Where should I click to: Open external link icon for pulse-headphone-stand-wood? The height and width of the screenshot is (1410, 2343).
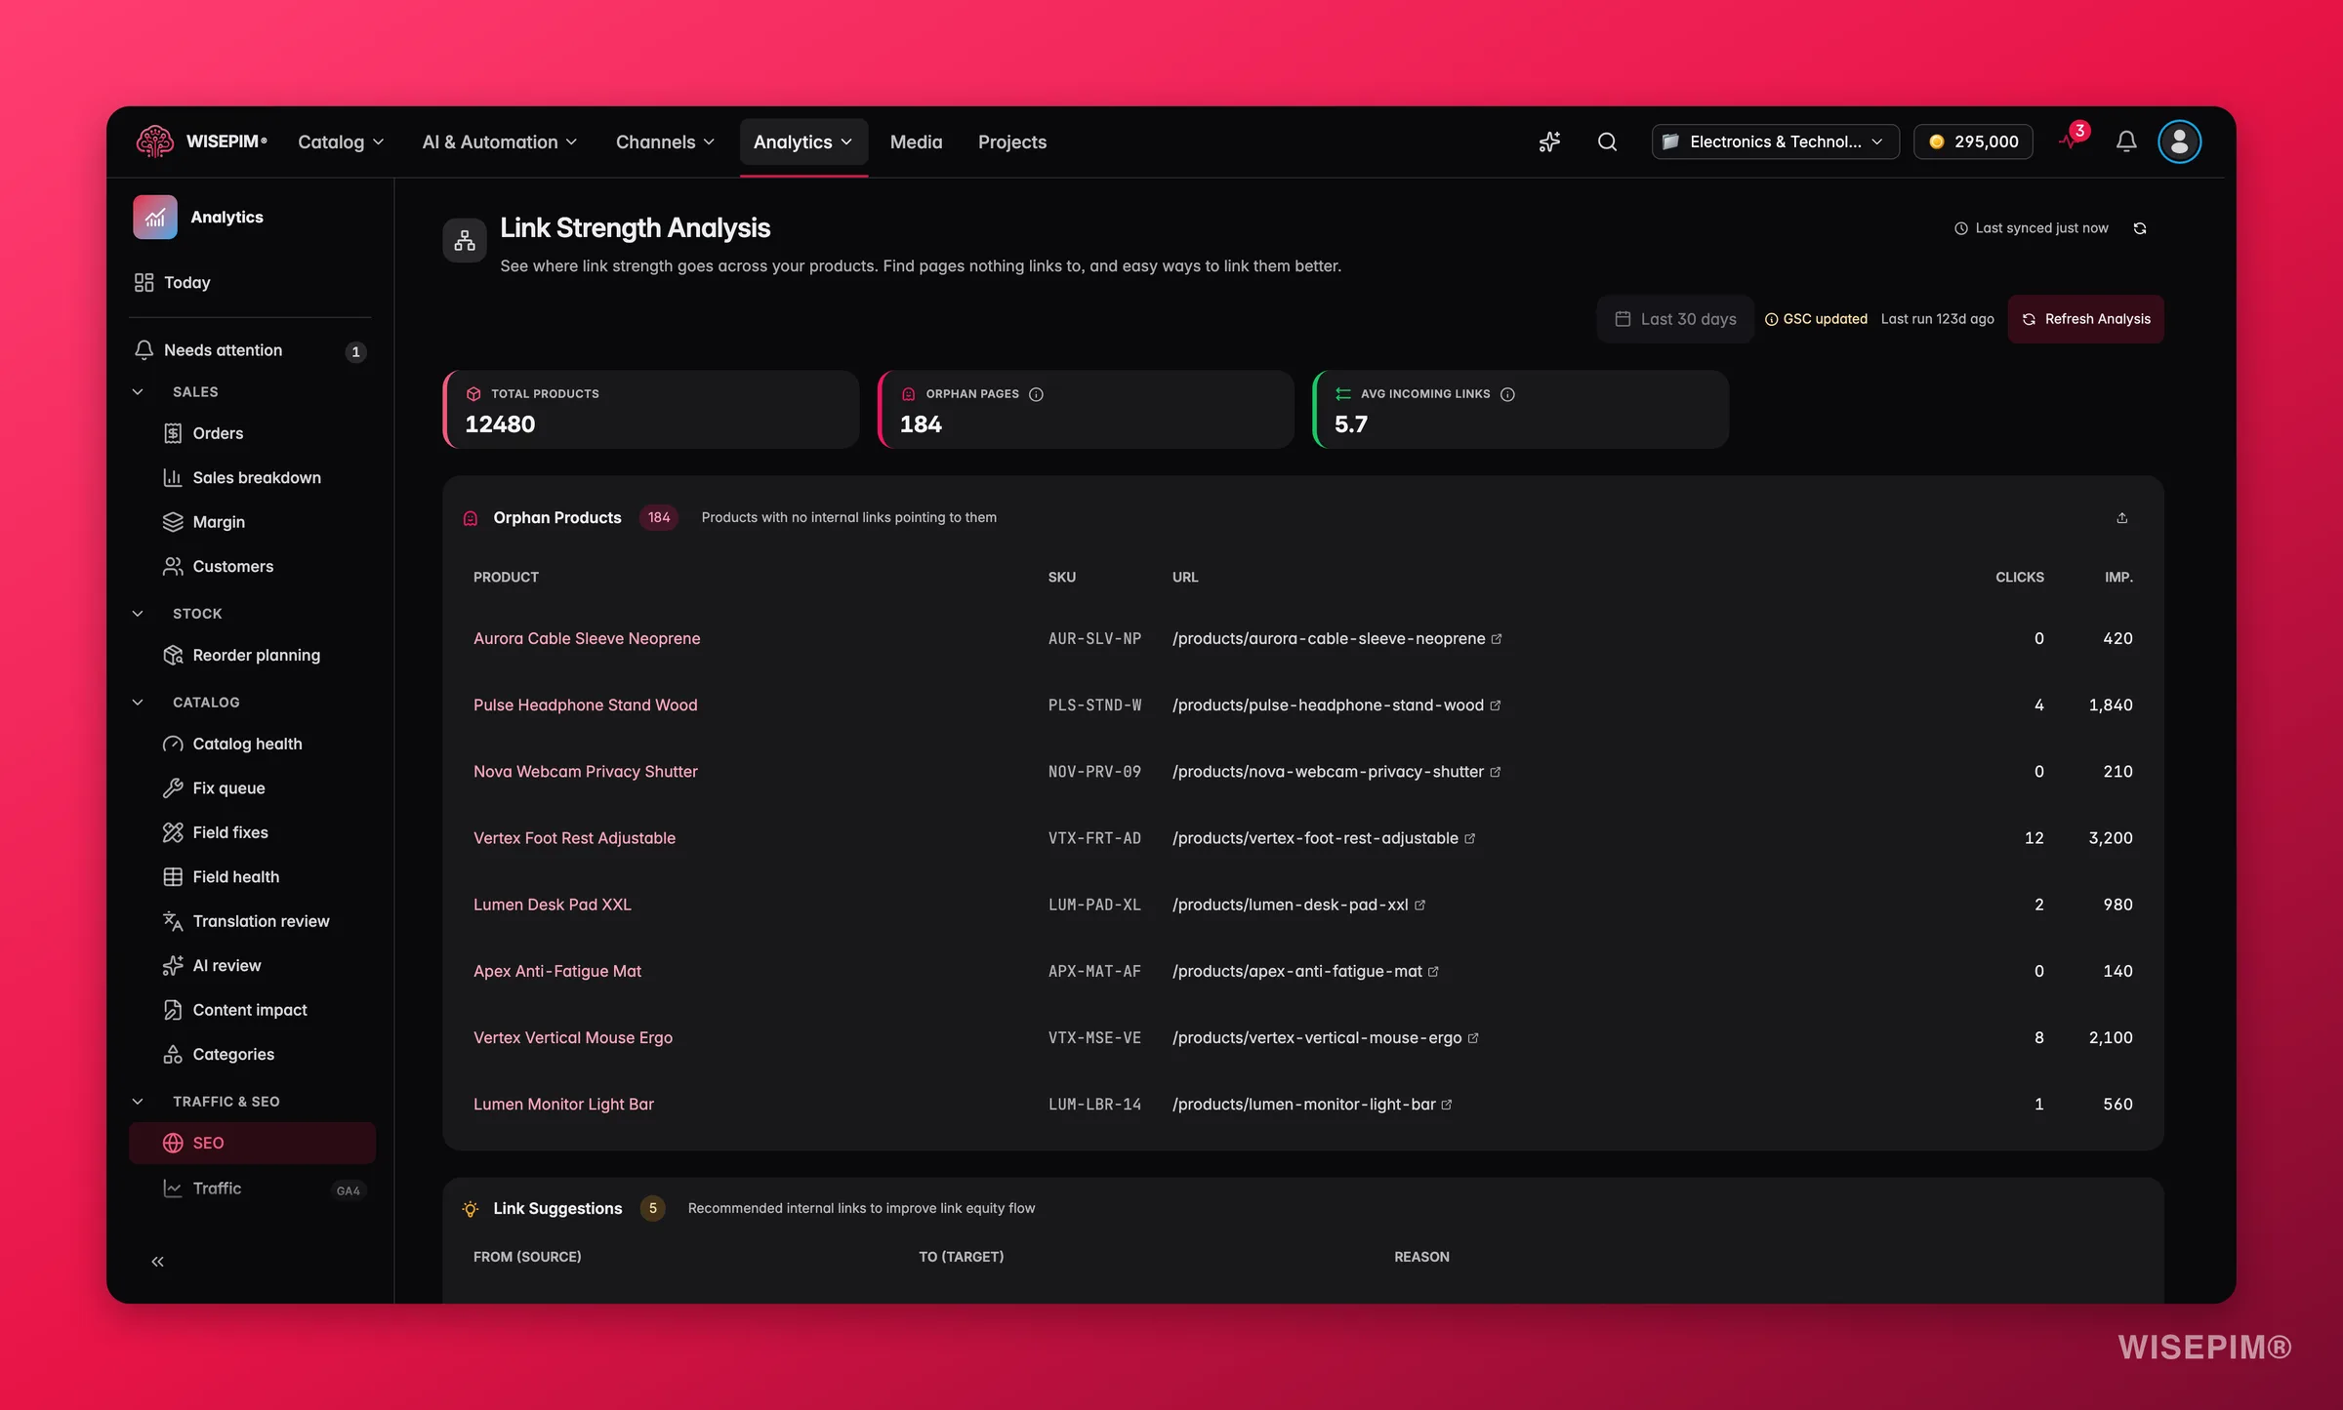click(x=1495, y=705)
